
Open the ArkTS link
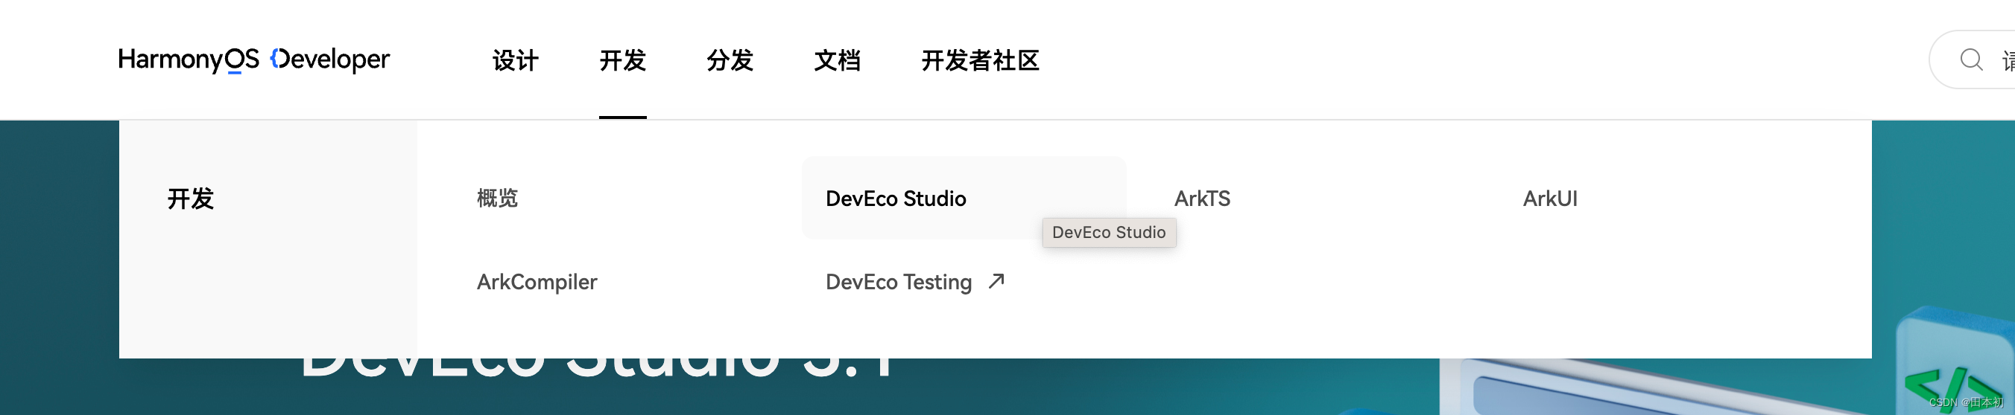[x=1202, y=198]
